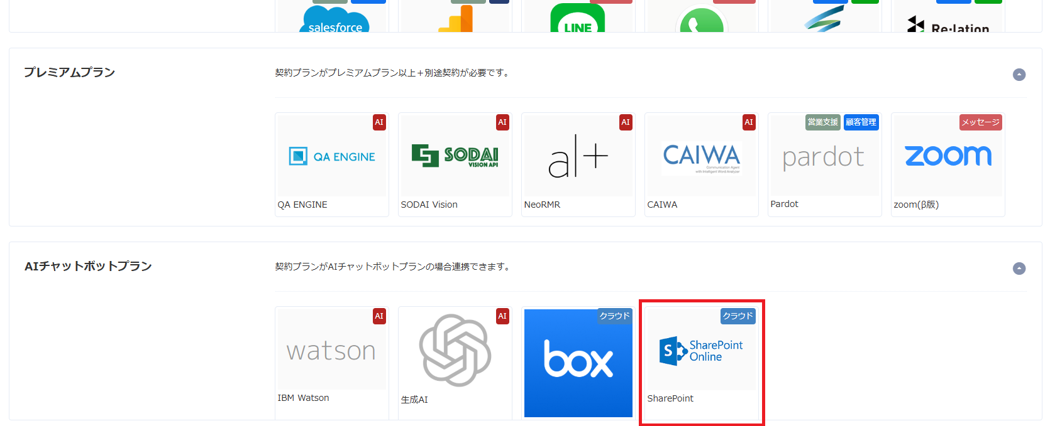1050x426 pixels.
Task: Click the SODAI Vision name label
Action: point(429,205)
